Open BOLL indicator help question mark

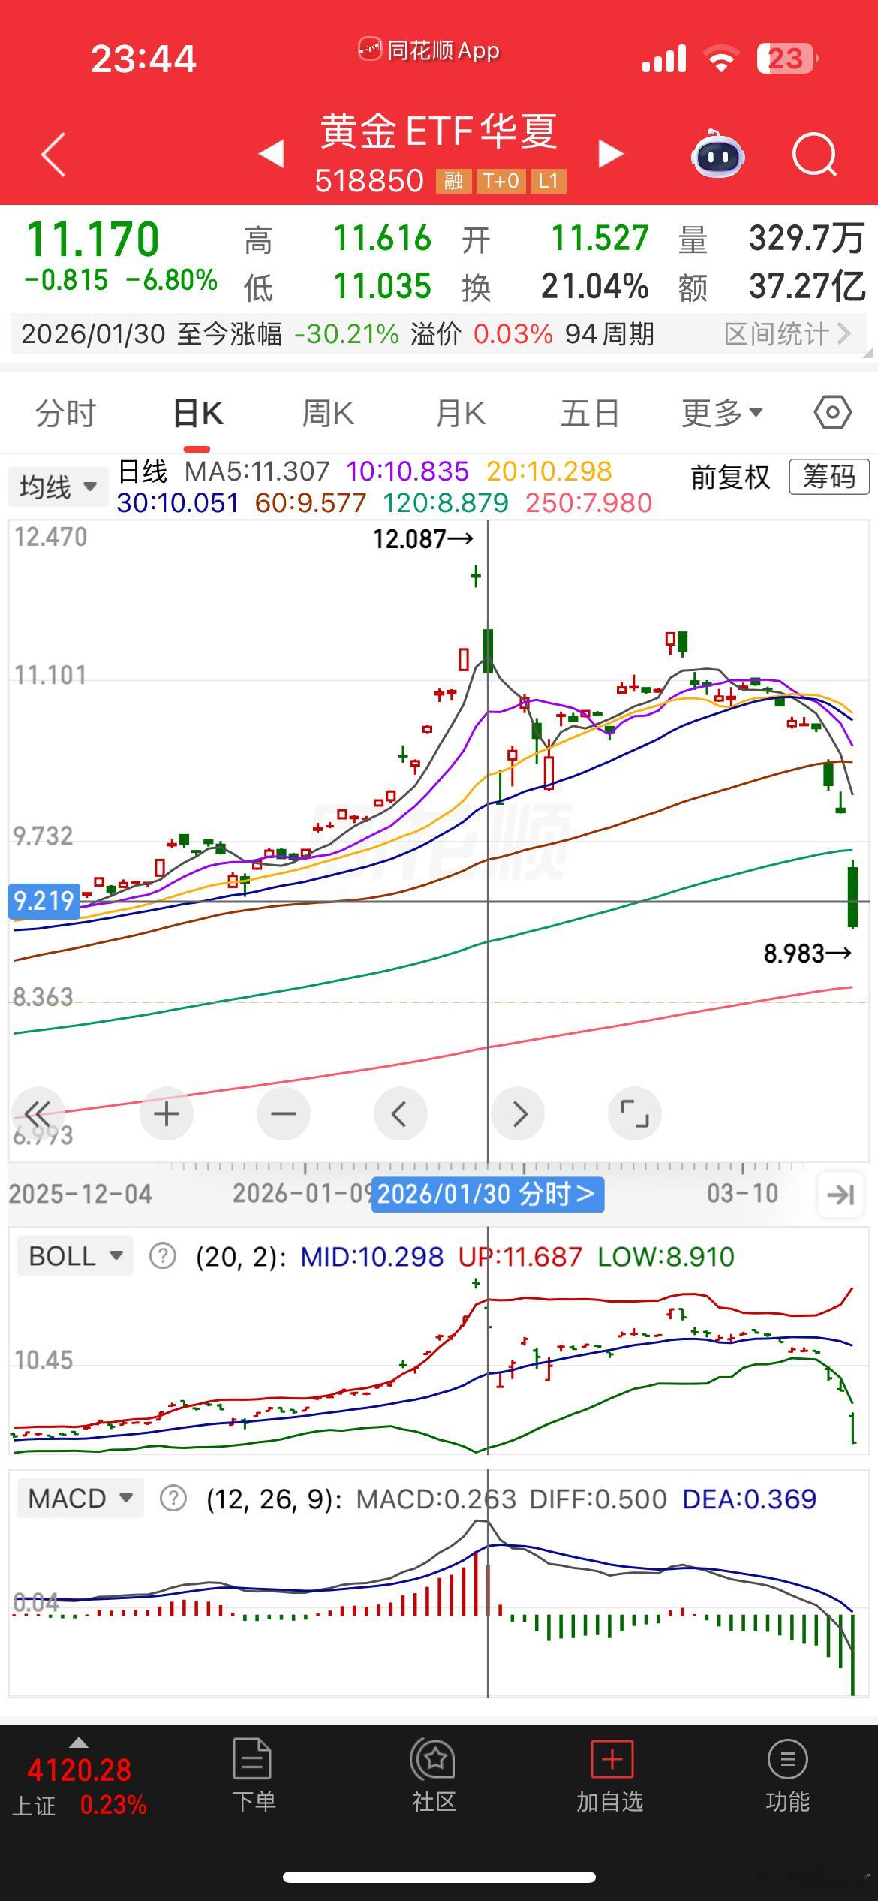(x=163, y=1255)
